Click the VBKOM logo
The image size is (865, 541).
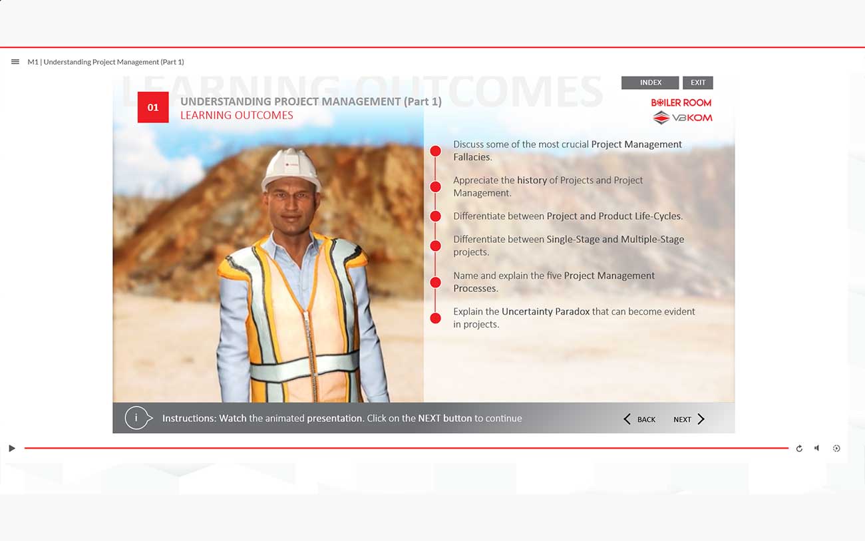pos(682,118)
